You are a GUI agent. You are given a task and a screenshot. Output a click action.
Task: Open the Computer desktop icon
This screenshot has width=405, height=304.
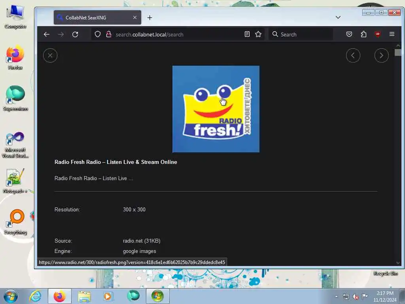tap(15, 17)
